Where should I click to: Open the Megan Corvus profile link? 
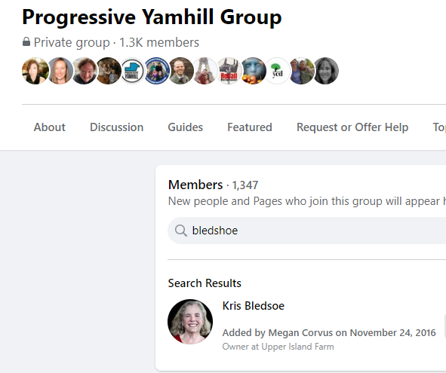coord(300,332)
